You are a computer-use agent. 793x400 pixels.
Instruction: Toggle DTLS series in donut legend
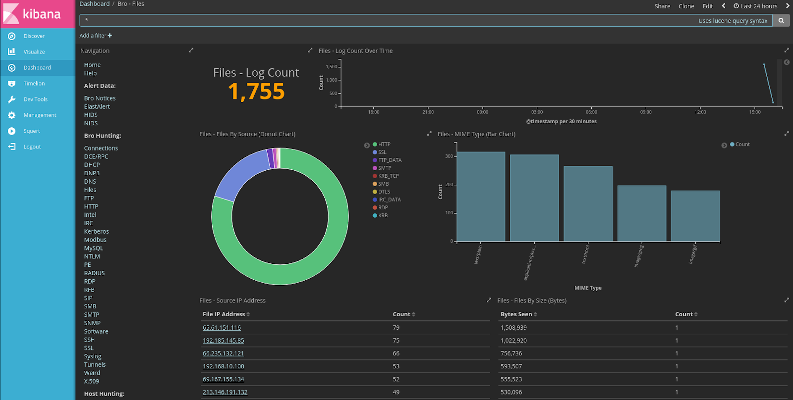[x=382, y=192]
